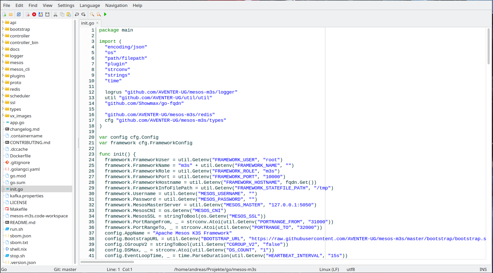Expand the docs folder
Image resolution: width=493 pixels, height=273 pixels.
(x=3, y=49)
